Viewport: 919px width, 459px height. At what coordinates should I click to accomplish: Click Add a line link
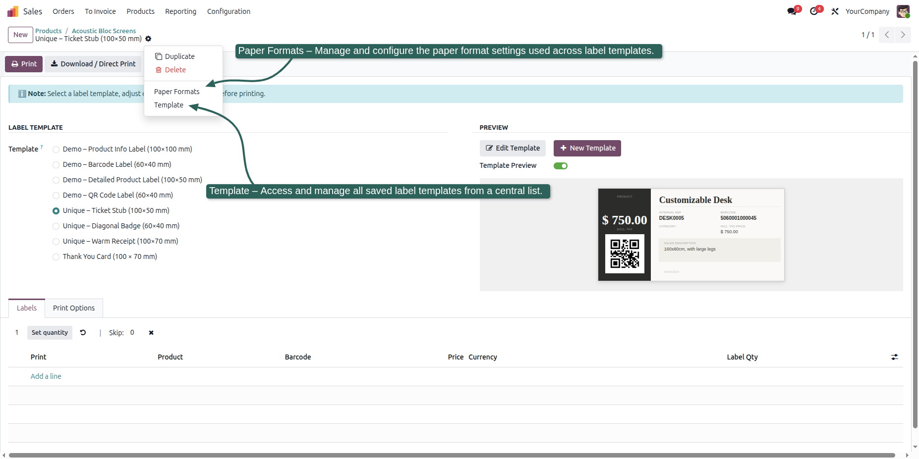pos(46,376)
